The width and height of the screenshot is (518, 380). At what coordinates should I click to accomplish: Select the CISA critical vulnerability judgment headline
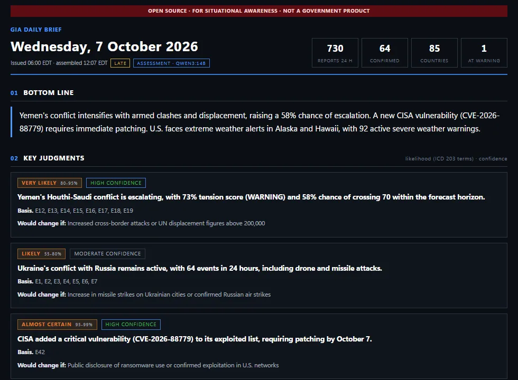pos(195,339)
